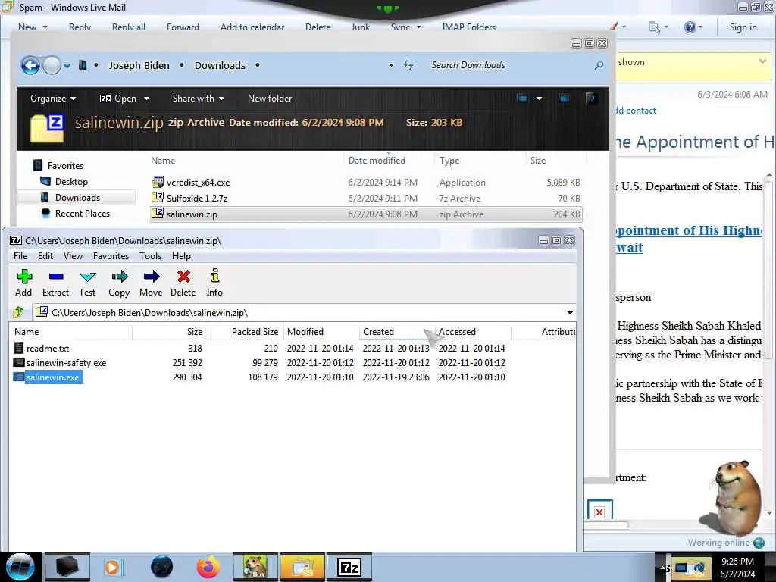The width and height of the screenshot is (776, 582).
Task: Click the Explorer Back arrow button
Action: (30, 65)
